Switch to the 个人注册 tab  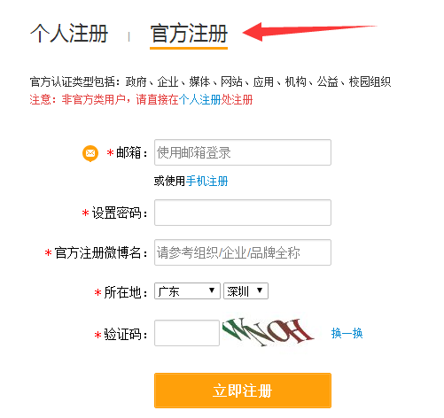click(69, 34)
